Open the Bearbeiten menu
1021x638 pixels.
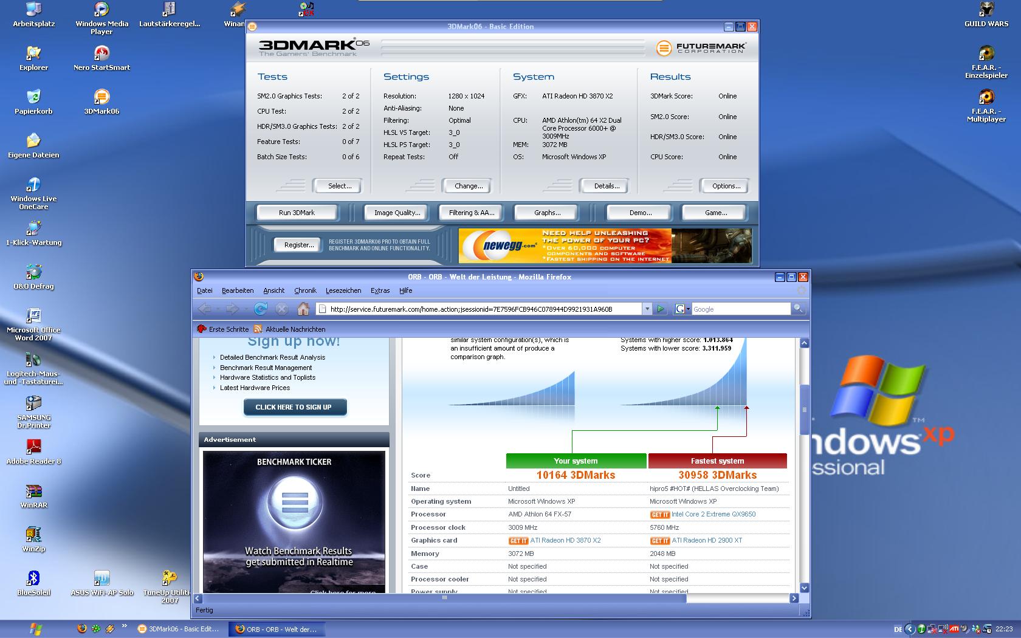(x=238, y=290)
